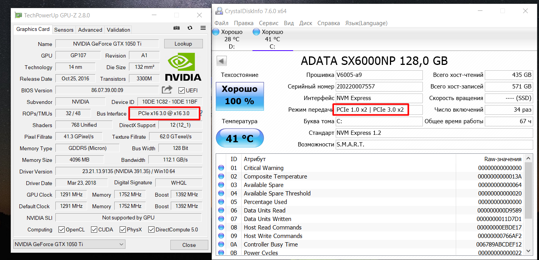
Task: Toggle the CUDA checkbox
Action: tap(94, 229)
